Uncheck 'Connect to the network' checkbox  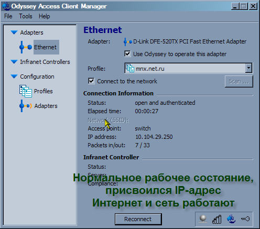coord(91,81)
